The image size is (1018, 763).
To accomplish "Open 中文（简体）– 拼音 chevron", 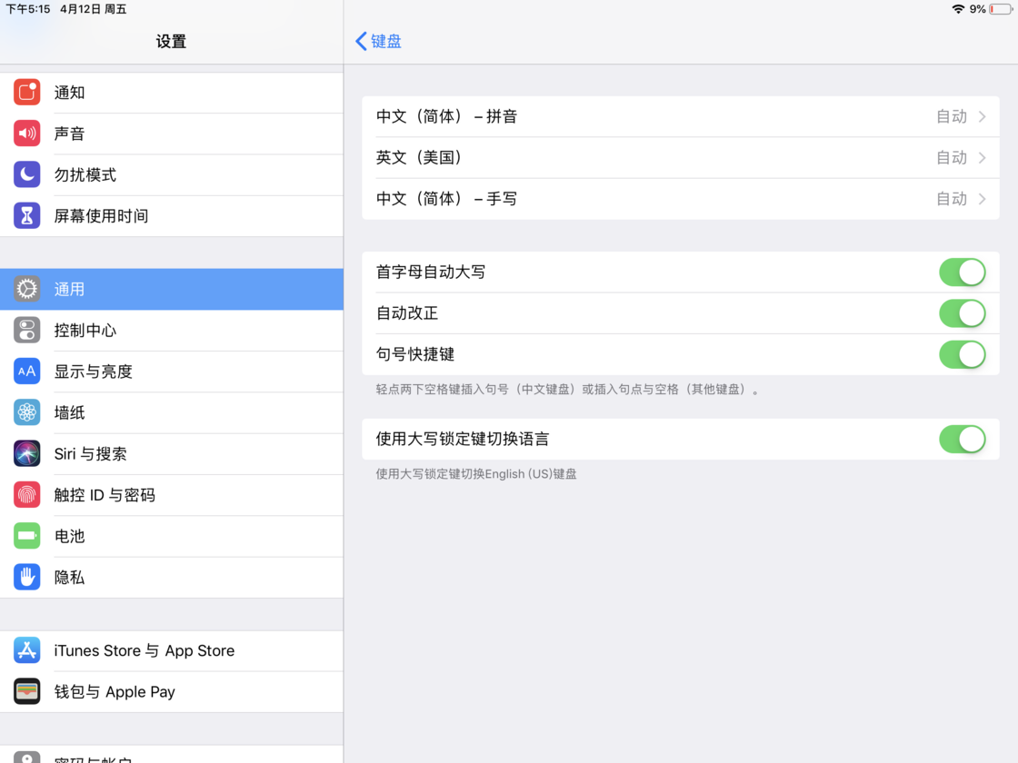I will point(983,117).
